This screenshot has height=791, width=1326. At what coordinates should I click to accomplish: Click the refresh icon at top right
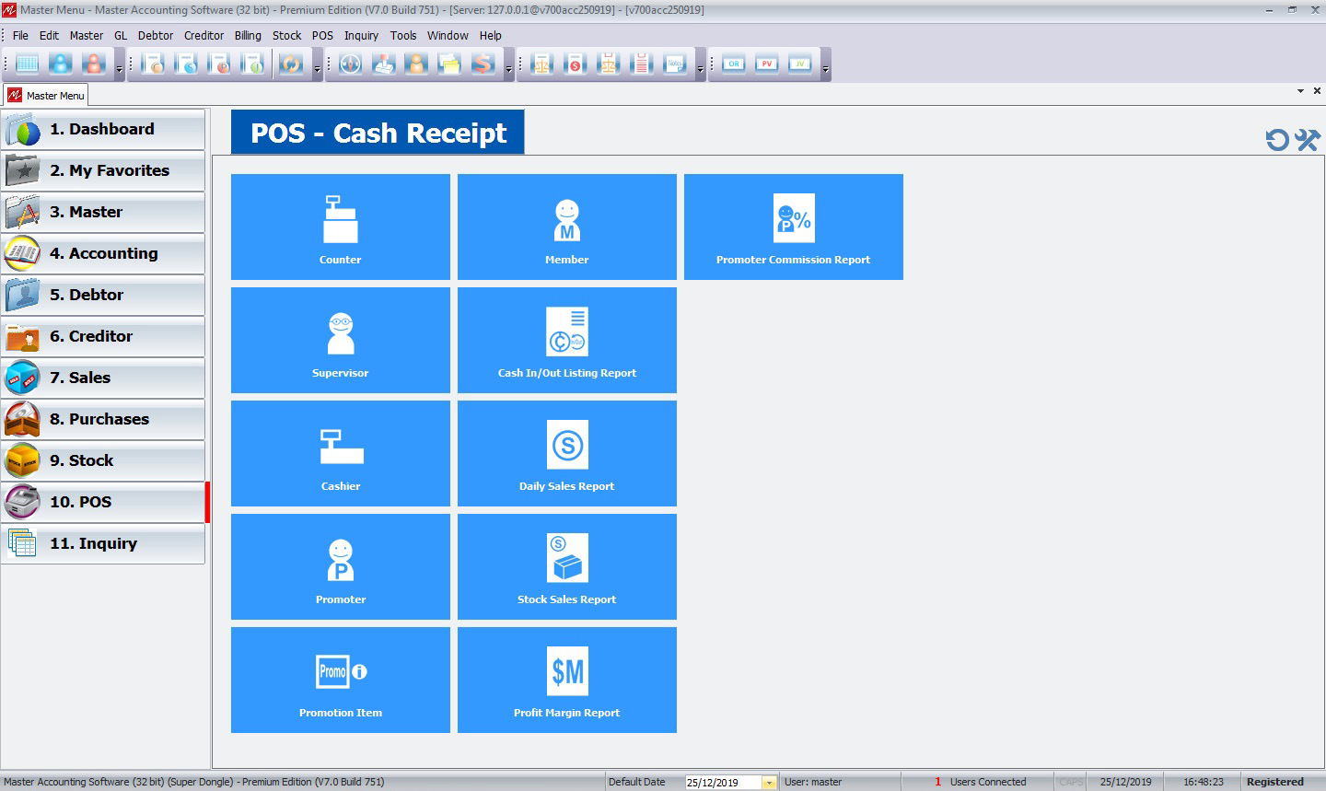1277,140
